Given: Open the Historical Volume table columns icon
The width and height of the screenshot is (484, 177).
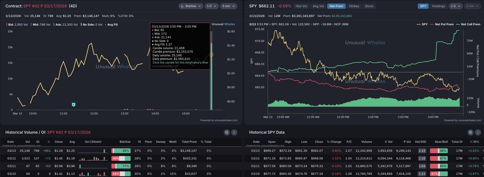Looking at the screenshot, I should click(227, 132).
